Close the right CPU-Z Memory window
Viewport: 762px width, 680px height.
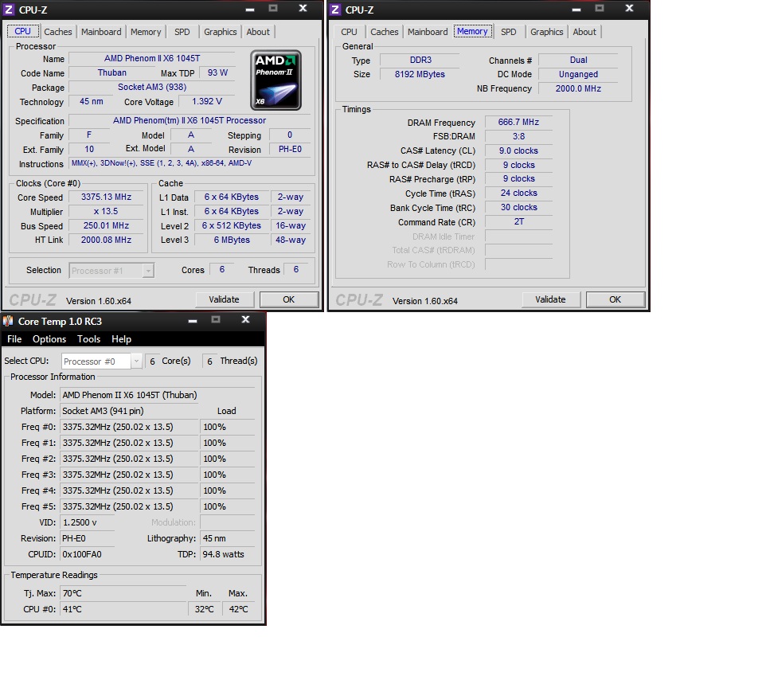[x=629, y=8]
